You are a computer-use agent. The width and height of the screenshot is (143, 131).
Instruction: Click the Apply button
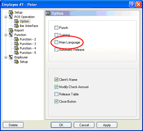point(107,125)
